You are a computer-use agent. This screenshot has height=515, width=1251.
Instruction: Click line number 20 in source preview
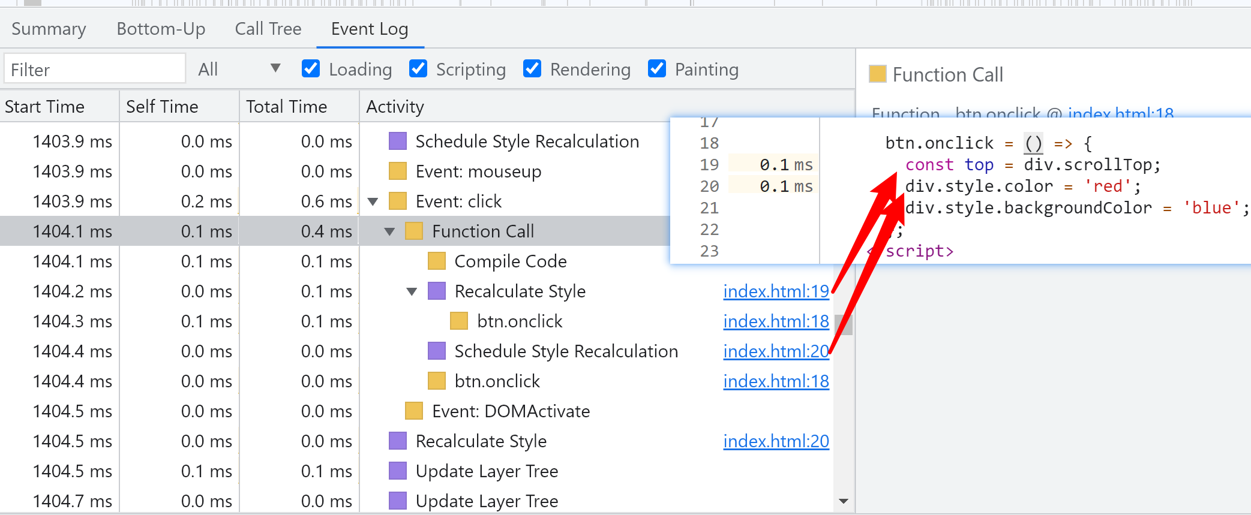coord(709,186)
